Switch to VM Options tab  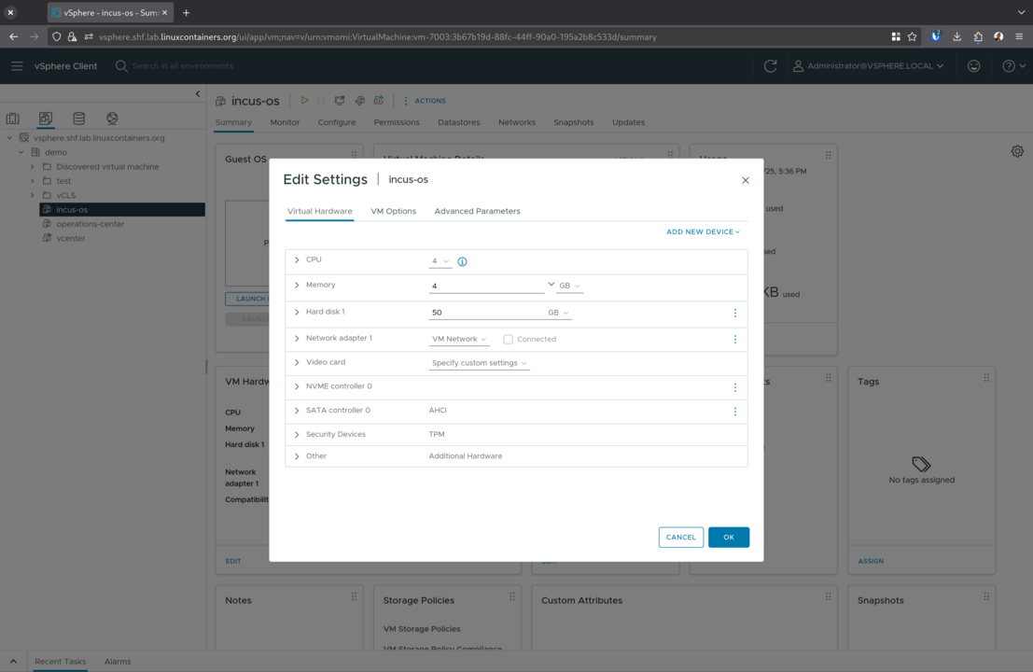tap(393, 211)
